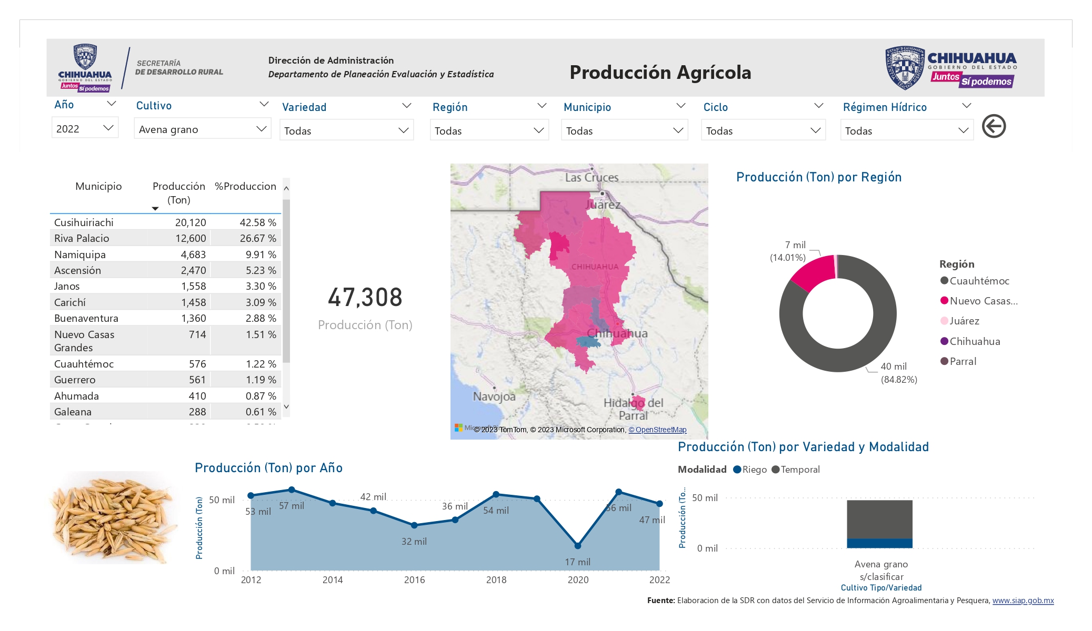Collapse the Ciclo slicer header chevron
This screenshot has width=1092, height=631.
click(x=818, y=106)
